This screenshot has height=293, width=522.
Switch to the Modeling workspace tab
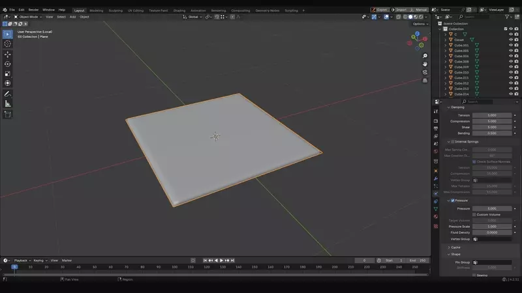pos(96,10)
